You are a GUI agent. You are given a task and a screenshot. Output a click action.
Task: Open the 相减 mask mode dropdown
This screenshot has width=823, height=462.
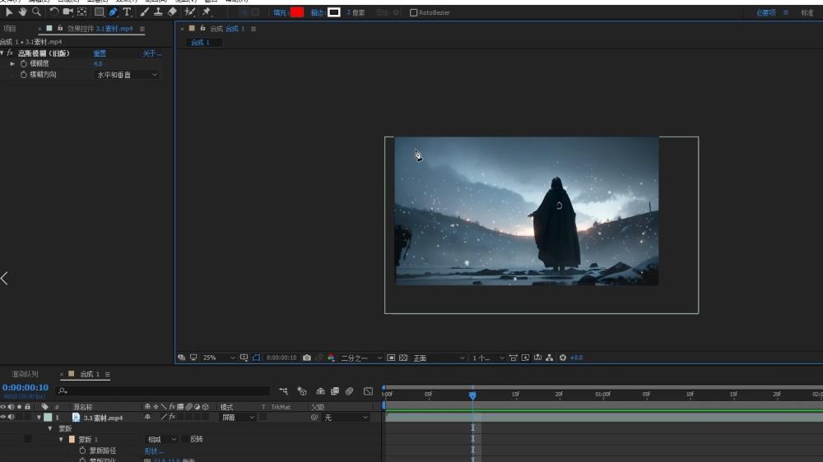tap(161, 440)
